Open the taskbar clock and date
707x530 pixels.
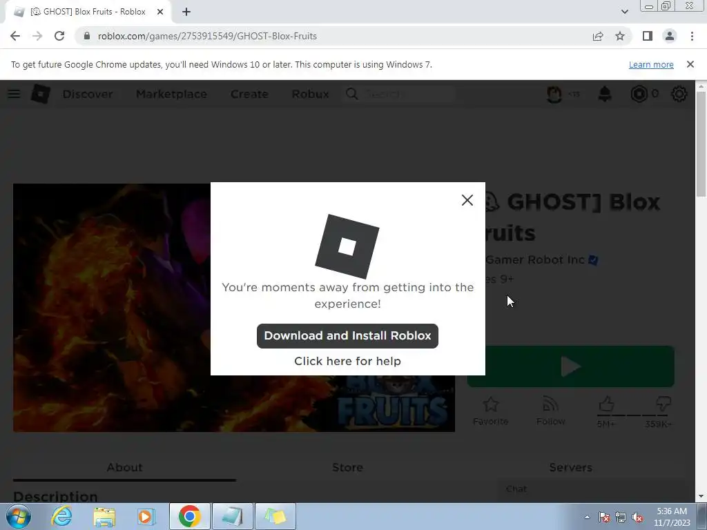tap(672, 517)
